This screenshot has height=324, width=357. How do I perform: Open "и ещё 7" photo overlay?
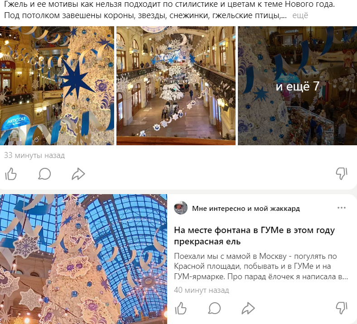click(x=297, y=86)
